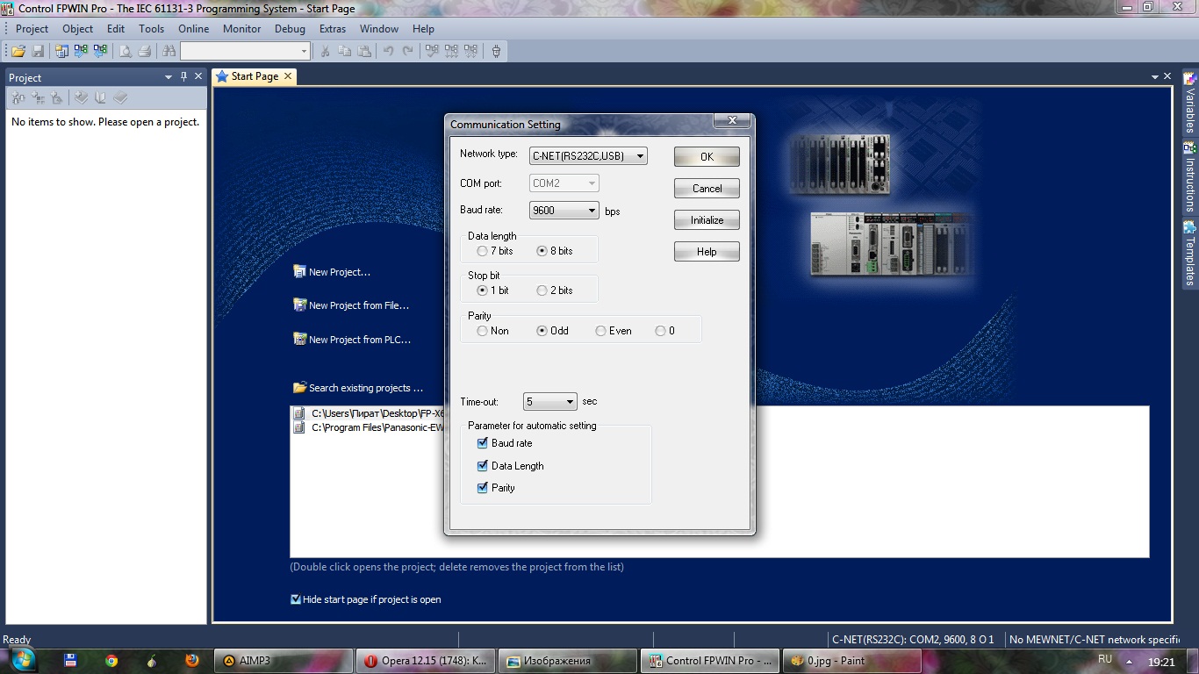
Task: Uncheck Parity automatic setting checkbox
Action: coord(482,488)
